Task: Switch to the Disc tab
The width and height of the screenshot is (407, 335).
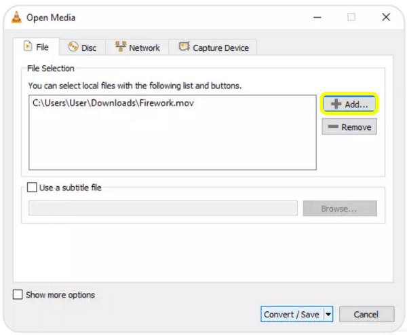Action: point(81,48)
